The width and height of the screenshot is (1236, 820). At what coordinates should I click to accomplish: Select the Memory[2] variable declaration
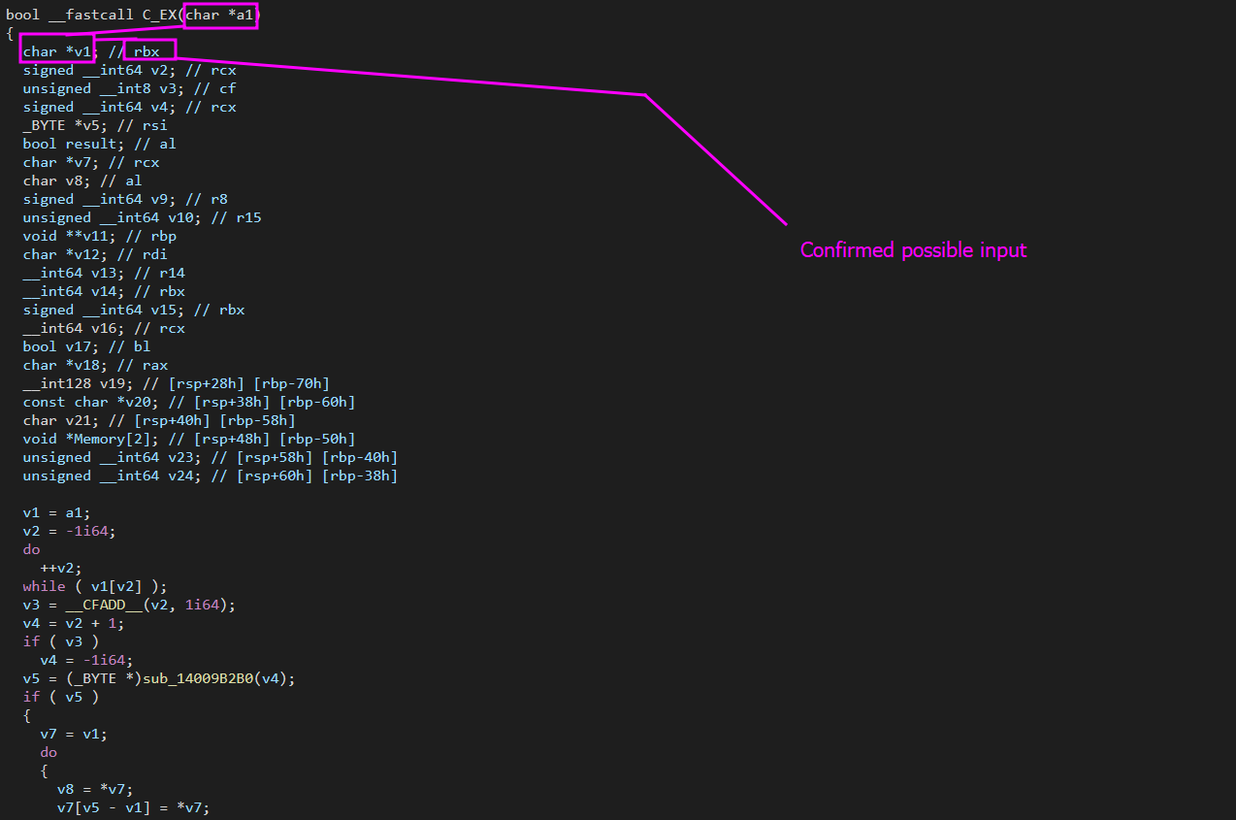pyautogui.click(x=90, y=439)
